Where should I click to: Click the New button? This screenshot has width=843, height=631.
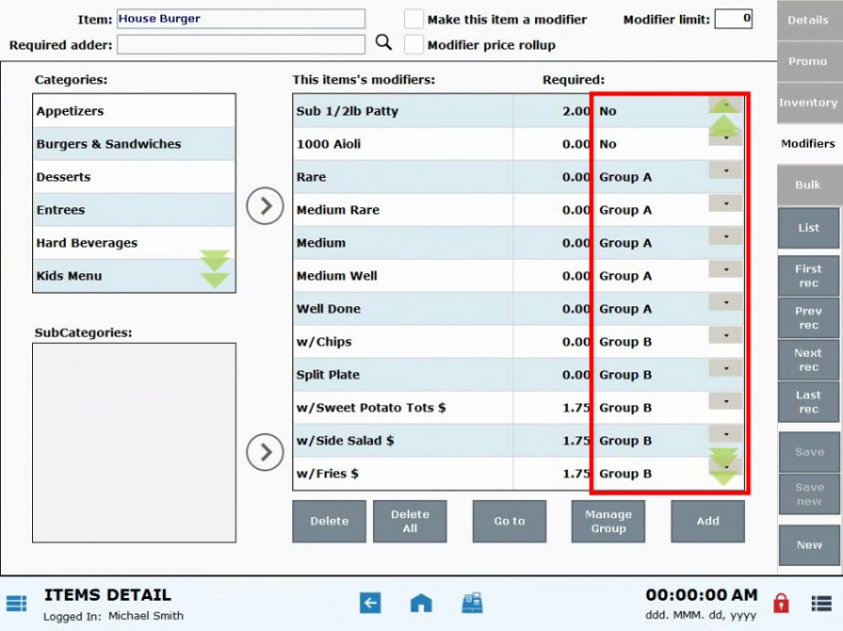click(809, 545)
